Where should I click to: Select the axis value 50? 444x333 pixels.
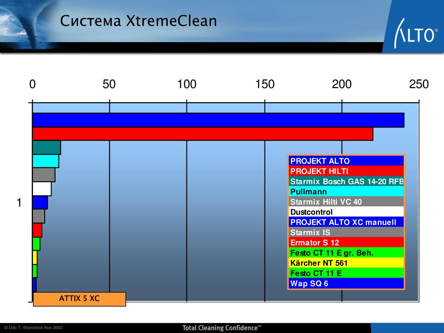[x=109, y=84]
